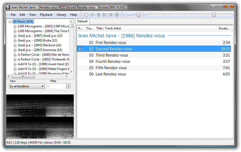Skip to the next track
The height and width of the screenshot is (152, 241).
point(111,15)
